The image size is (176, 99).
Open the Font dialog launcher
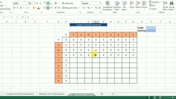coord(41,12)
